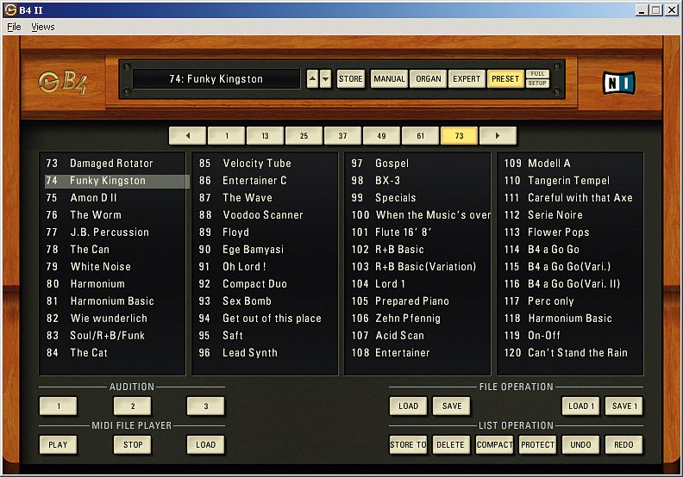
Task: Select preset bank page 61
Action: pyautogui.click(x=420, y=136)
